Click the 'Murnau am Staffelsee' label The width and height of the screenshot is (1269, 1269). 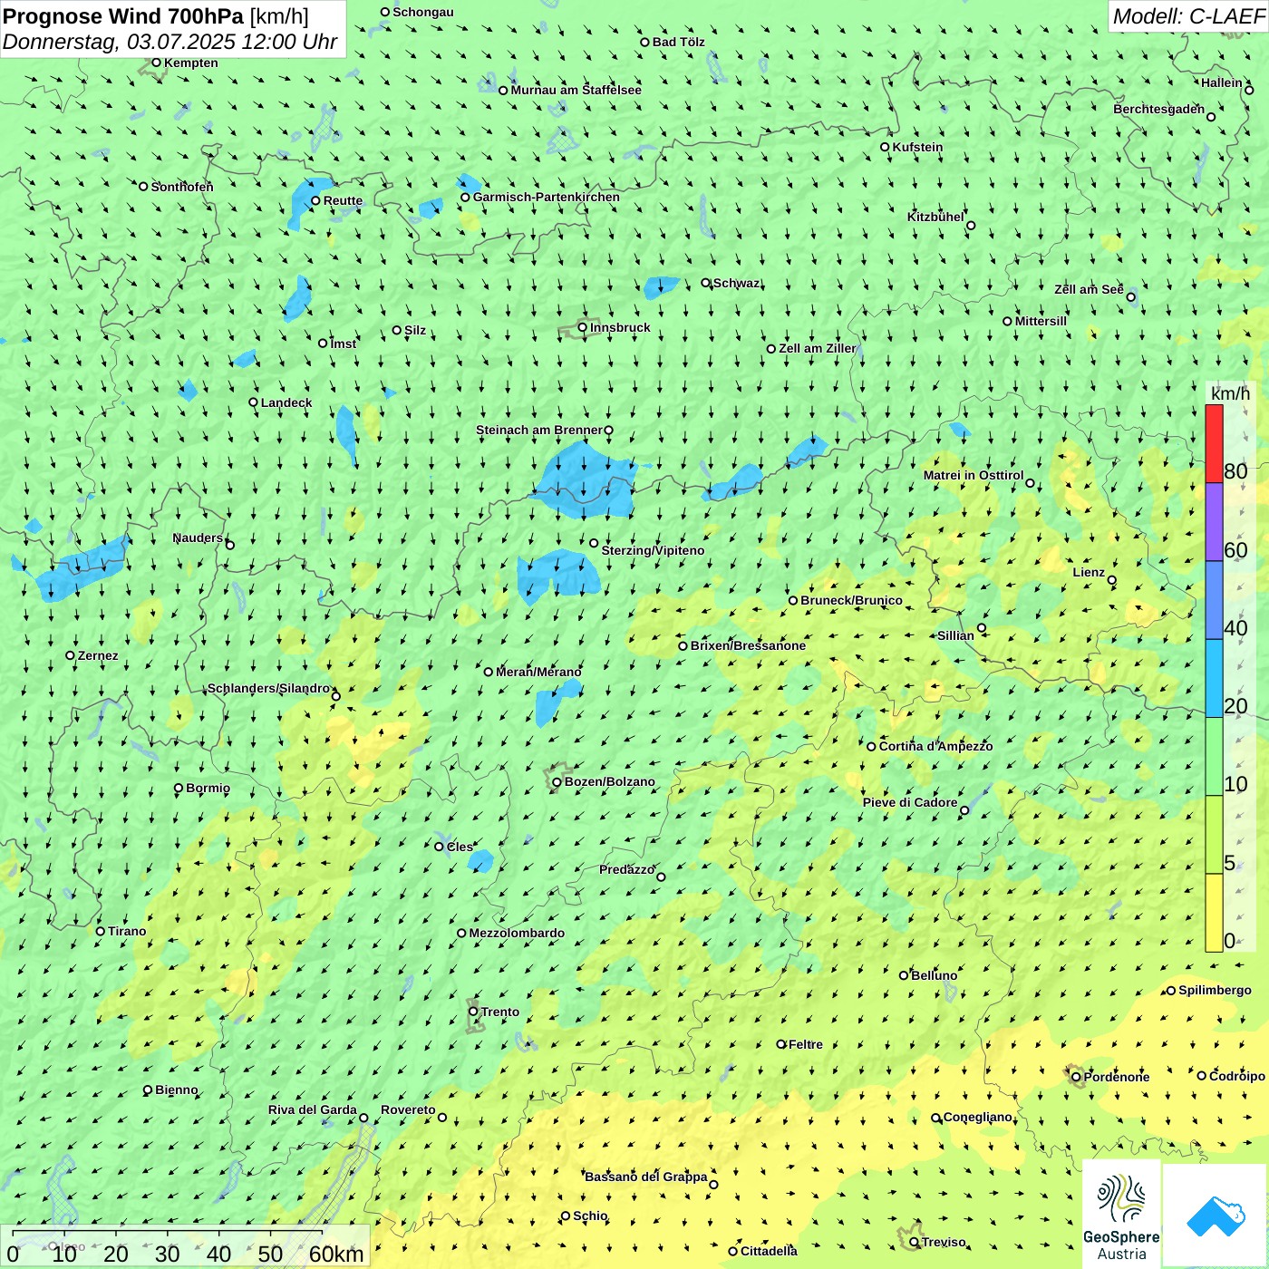(576, 90)
